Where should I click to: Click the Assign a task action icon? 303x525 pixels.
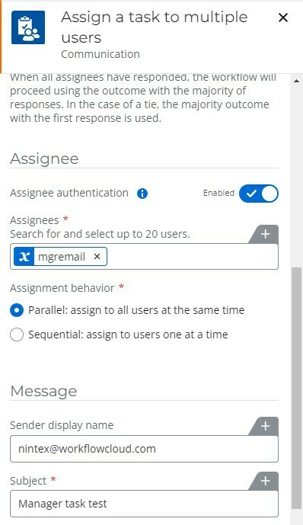pos(28,27)
